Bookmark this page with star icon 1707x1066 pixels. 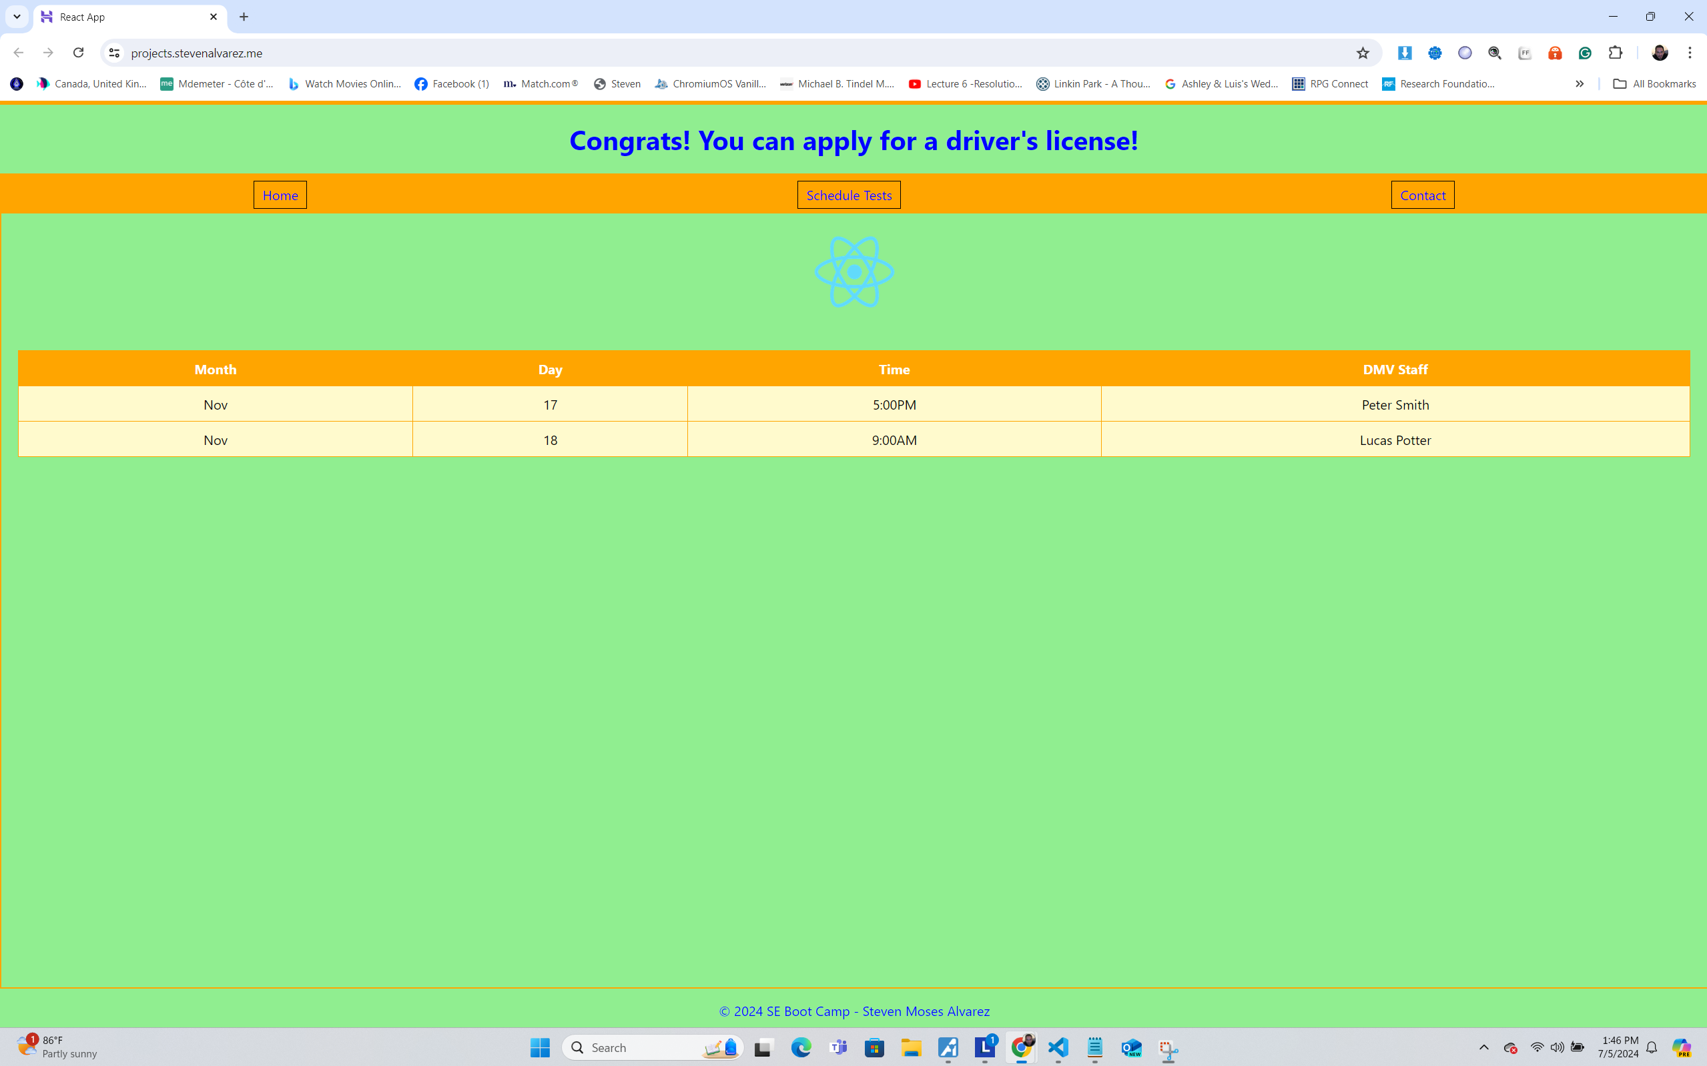point(1362,53)
